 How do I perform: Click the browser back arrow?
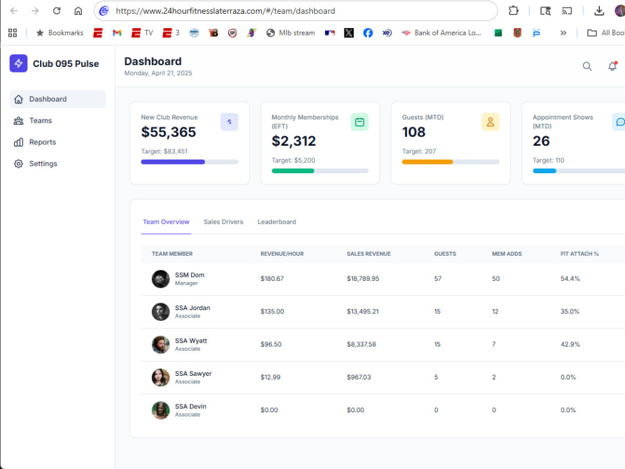(14, 11)
